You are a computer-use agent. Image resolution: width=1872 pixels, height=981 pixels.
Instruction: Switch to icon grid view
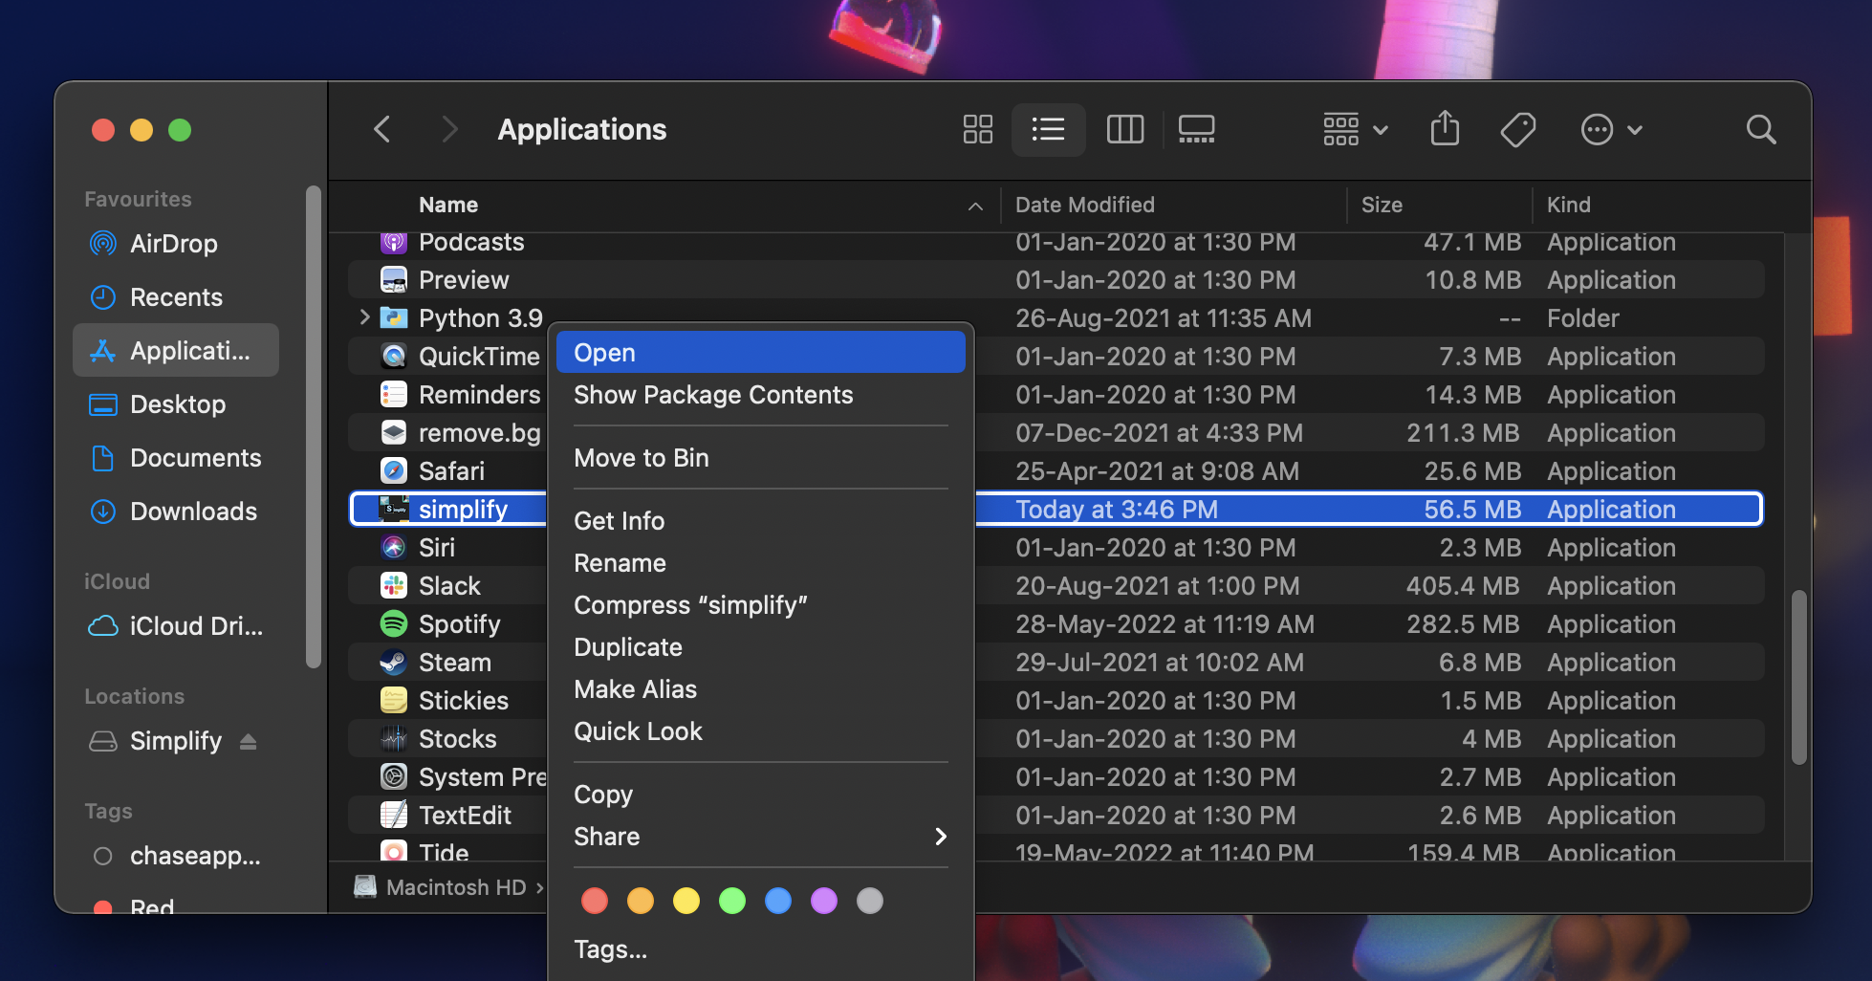click(977, 129)
